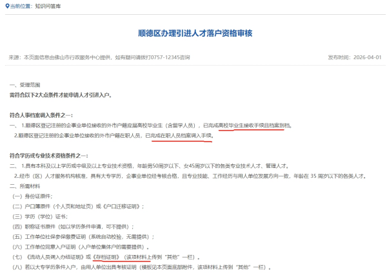The image size is (387, 273).
Task: Click item (一) 身份证原件
Action: (x=32, y=196)
